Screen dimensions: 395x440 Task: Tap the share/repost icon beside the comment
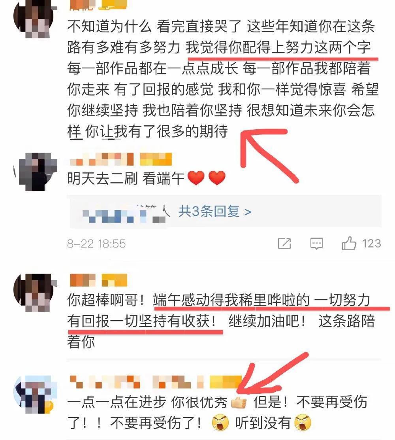pos(284,243)
